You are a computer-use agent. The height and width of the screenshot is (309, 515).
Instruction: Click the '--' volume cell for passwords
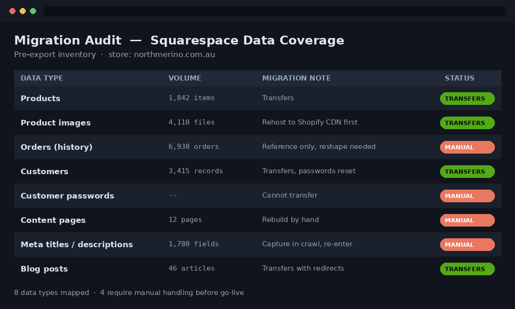(173, 195)
